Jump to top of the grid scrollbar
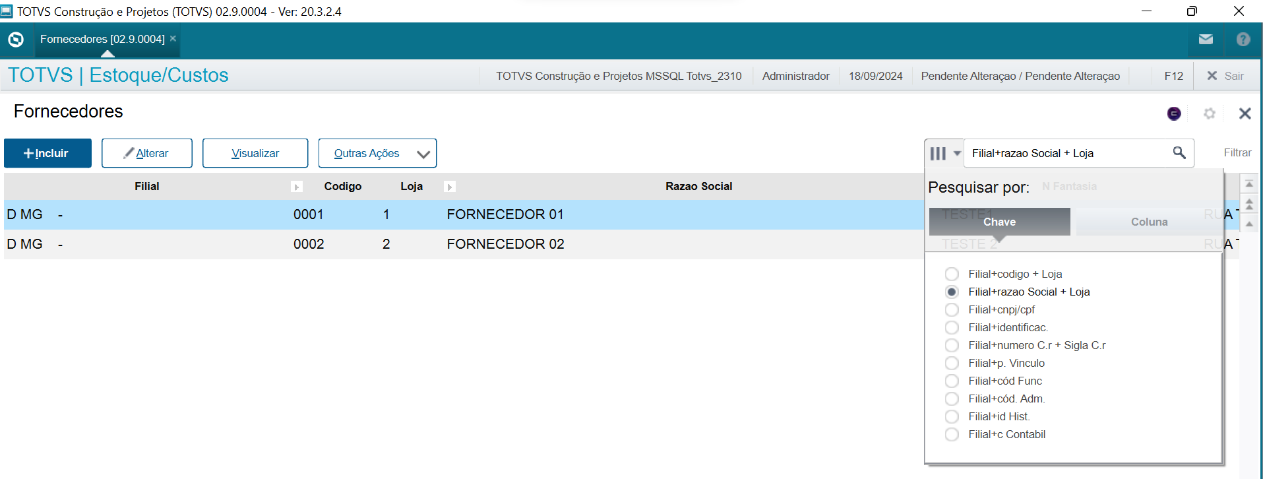Image resolution: width=1263 pixels, height=479 pixels. [x=1249, y=184]
